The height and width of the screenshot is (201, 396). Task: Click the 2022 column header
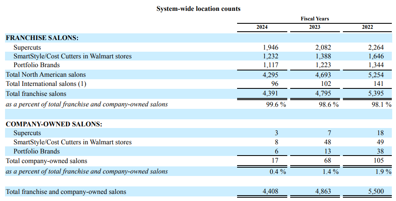[368, 27]
